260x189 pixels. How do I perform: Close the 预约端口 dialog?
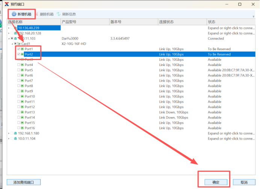(x=253, y=4)
